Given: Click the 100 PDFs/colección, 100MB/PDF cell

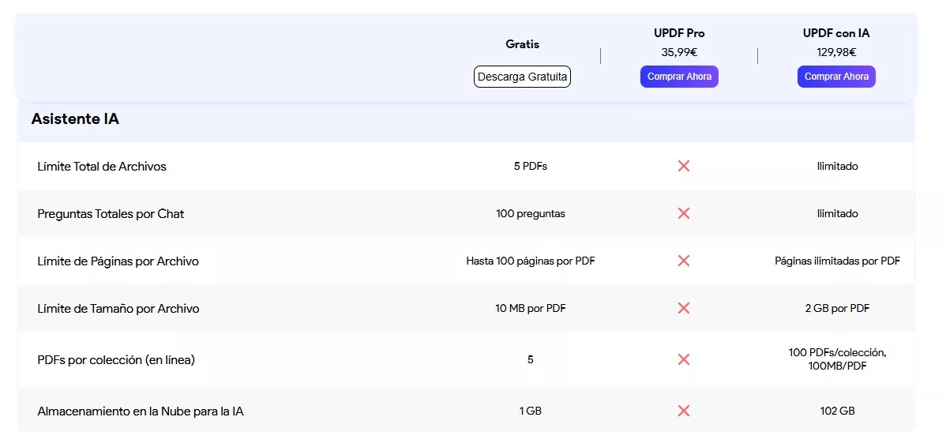Looking at the screenshot, I should [x=837, y=359].
